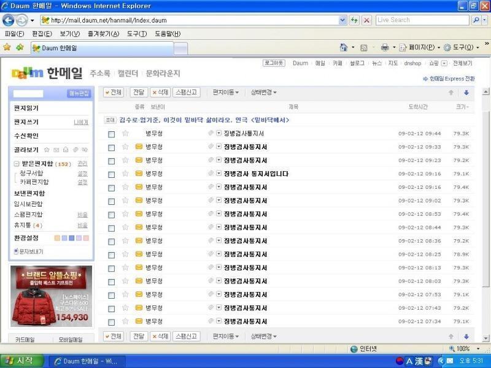Pick the blue theme swatch beside 환경설정
491x368 pixels.
tap(71, 238)
